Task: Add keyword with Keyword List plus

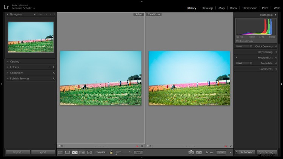Action: click(237, 58)
